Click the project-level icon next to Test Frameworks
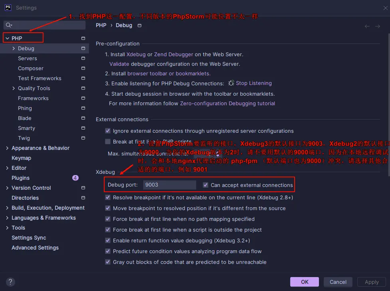This screenshot has height=291, width=390. click(x=83, y=78)
